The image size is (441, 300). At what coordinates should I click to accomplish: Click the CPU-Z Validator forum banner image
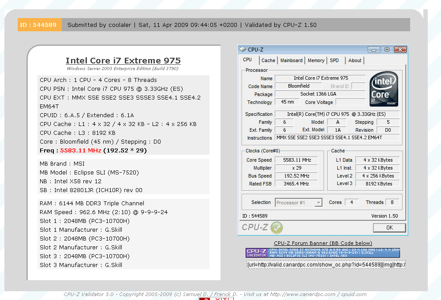coord(323,253)
